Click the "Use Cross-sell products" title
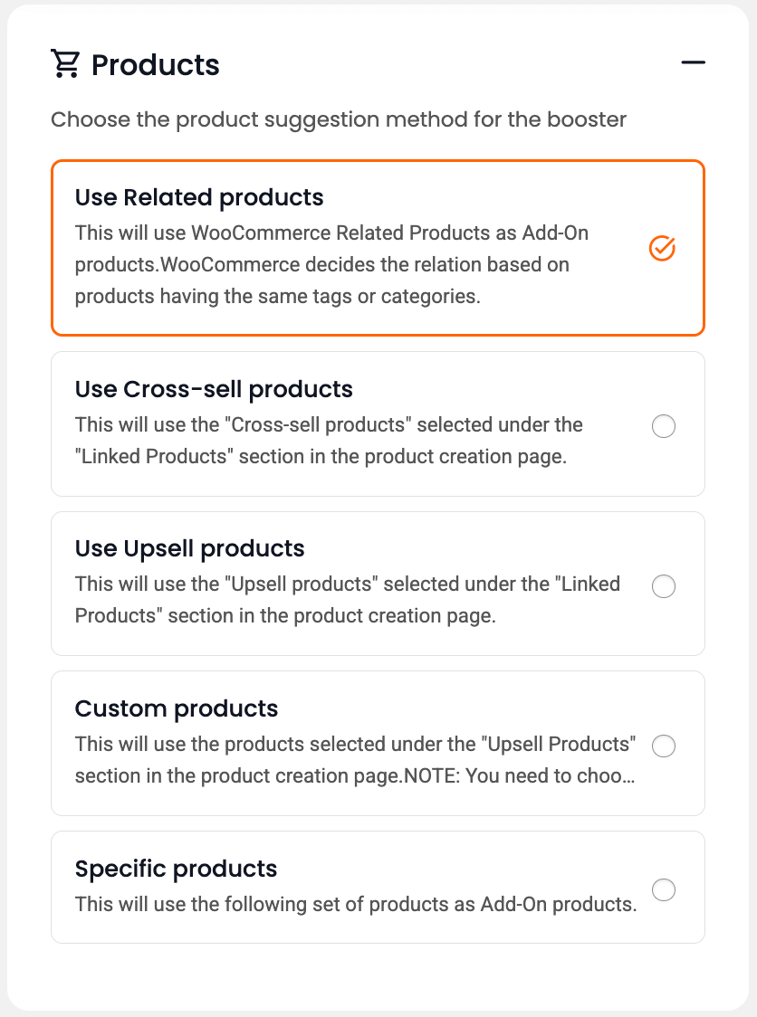Screen dimensions: 757x1017 click(214, 389)
